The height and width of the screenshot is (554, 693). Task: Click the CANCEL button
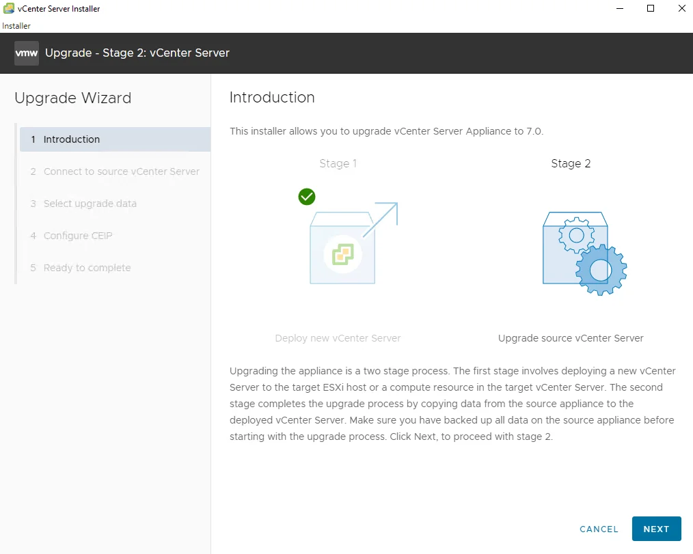(x=599, y=529)
